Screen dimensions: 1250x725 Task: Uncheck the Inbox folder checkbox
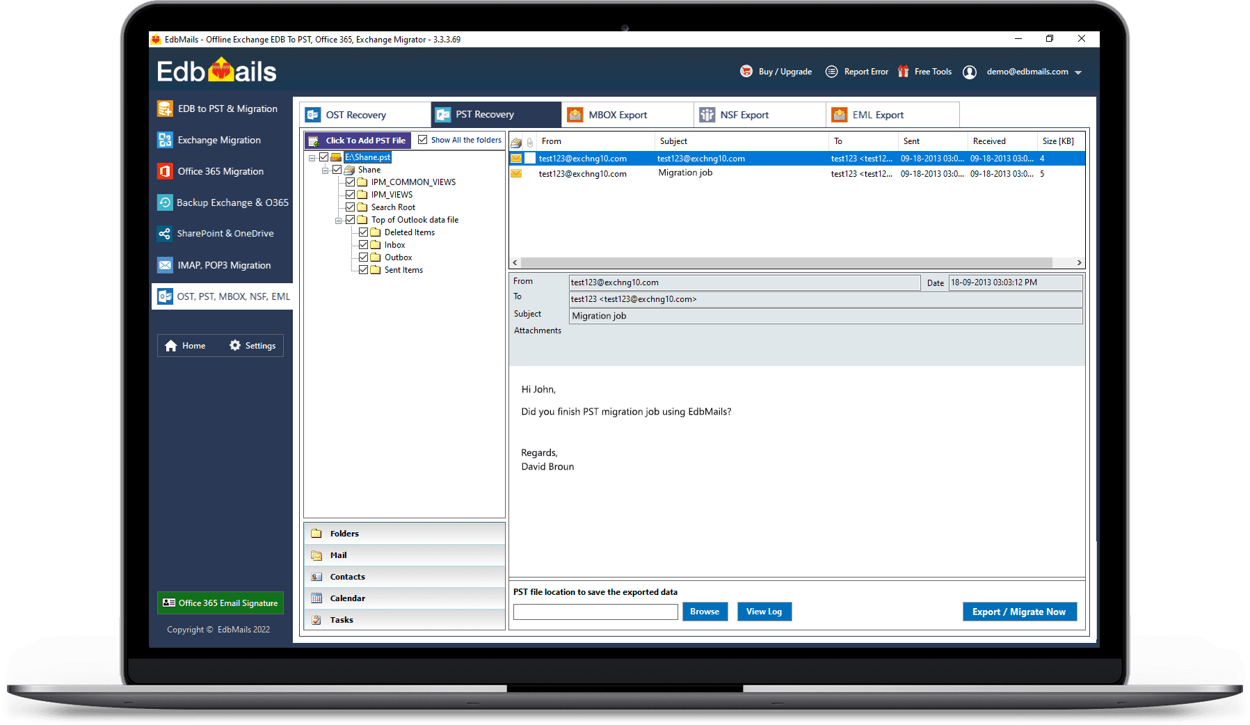pos(364,245)
